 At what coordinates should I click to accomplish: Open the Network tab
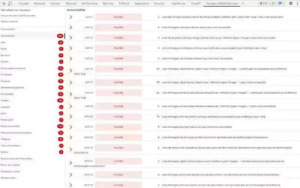[71, 3]
